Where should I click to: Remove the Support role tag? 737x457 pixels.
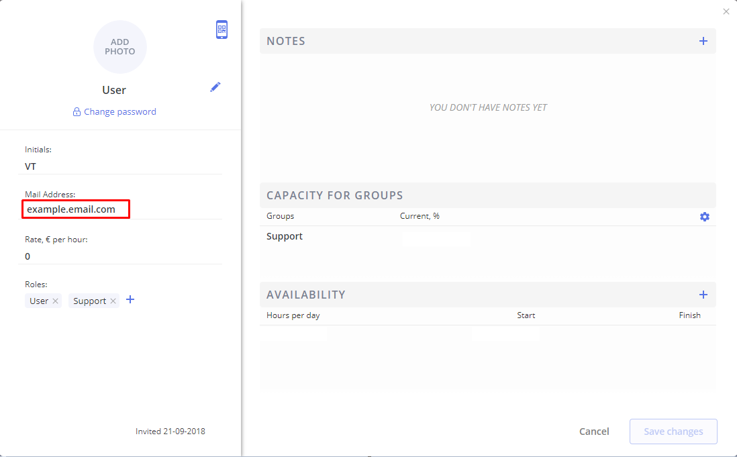(x=113, y=301)
